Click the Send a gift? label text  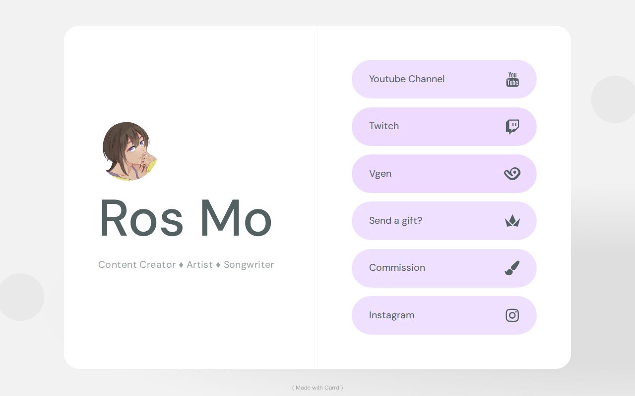tap(395, 221)
